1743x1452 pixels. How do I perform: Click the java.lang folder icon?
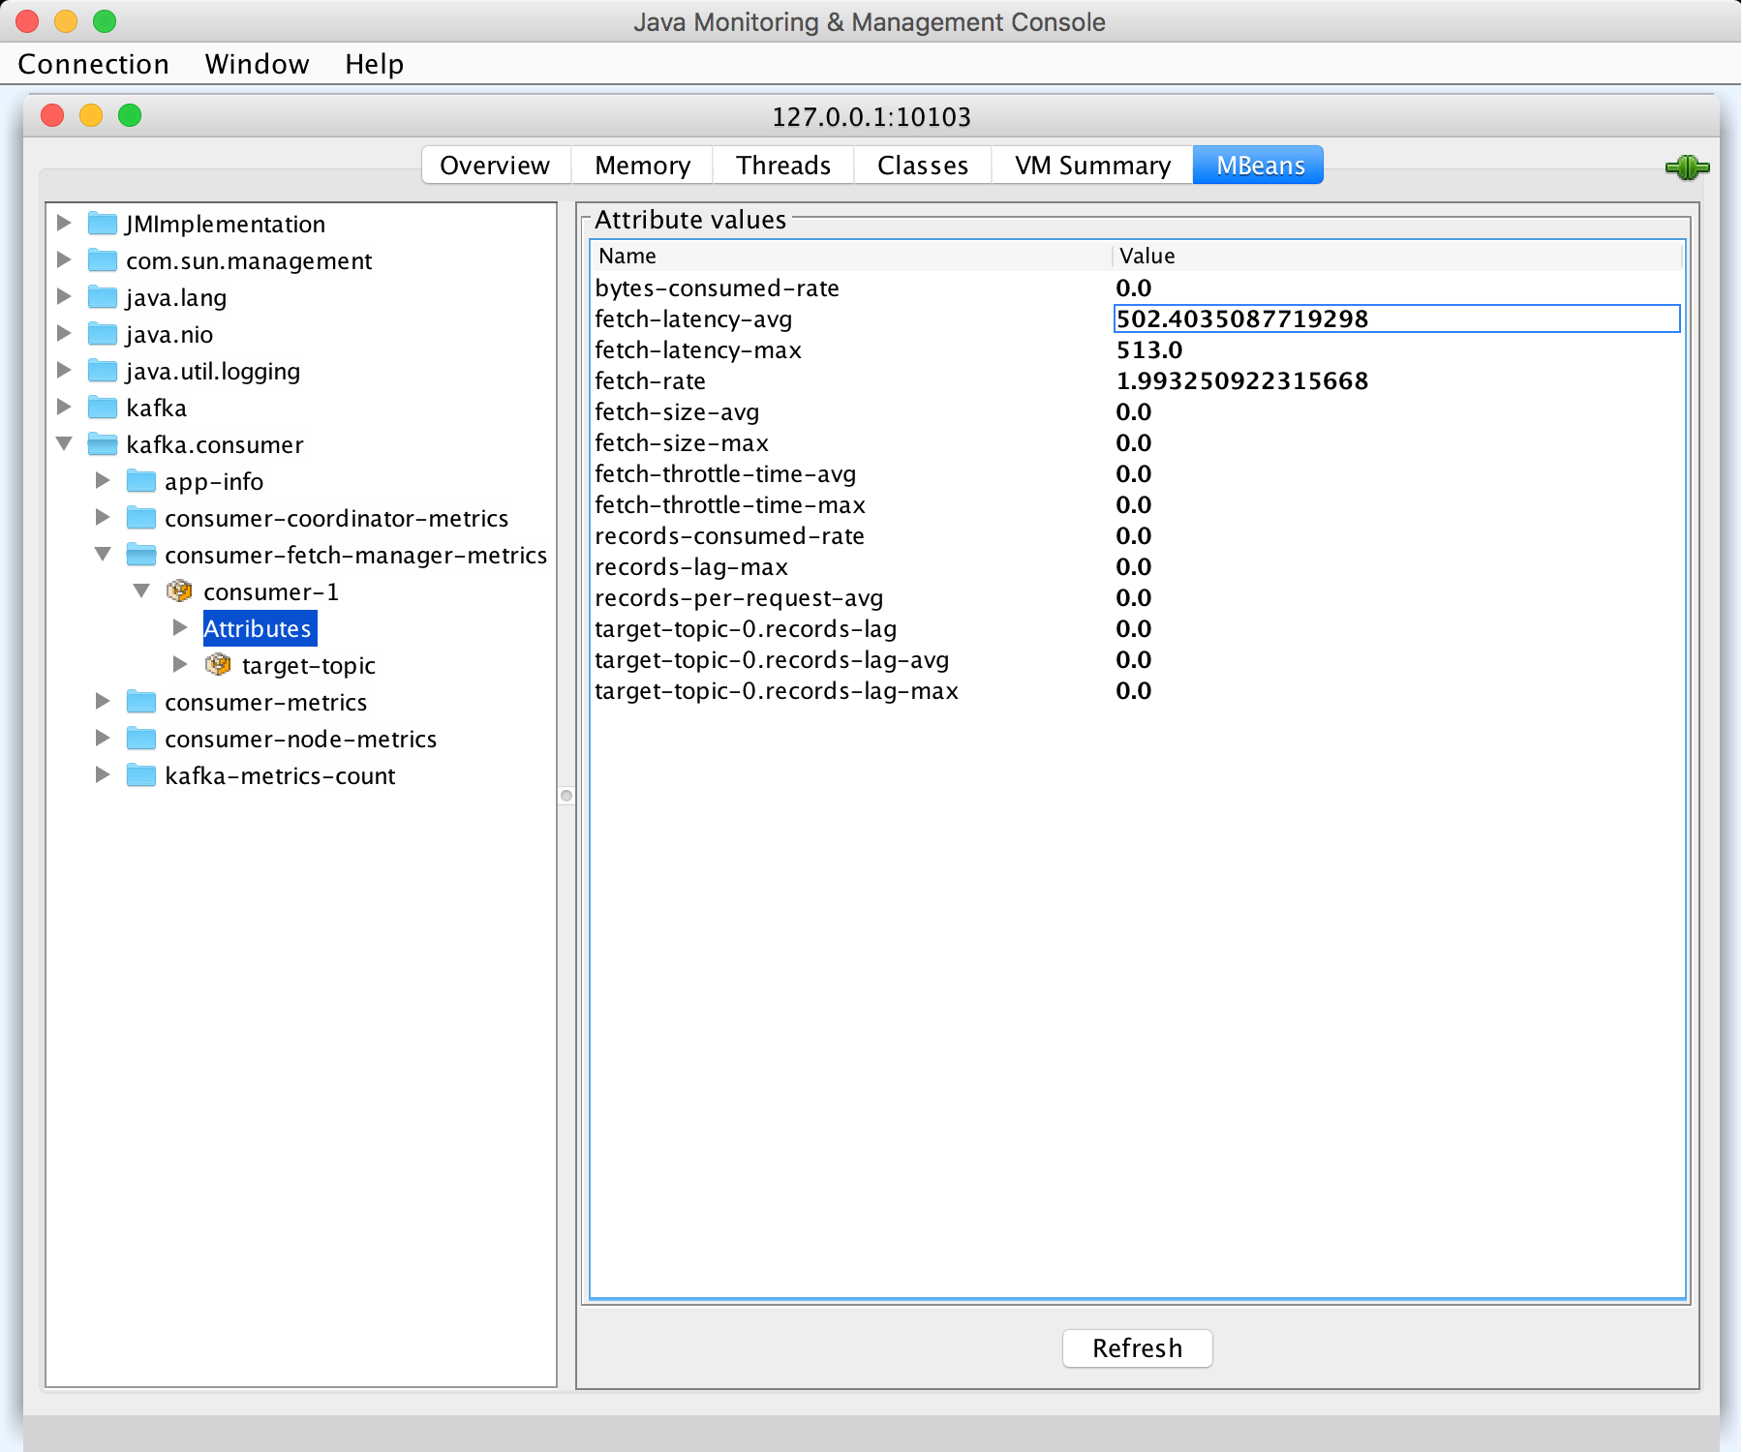point(103,297)
